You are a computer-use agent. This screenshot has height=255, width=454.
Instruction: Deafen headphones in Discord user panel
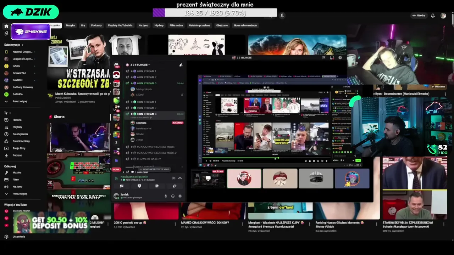pyautogui.click(x=173, y=196)
